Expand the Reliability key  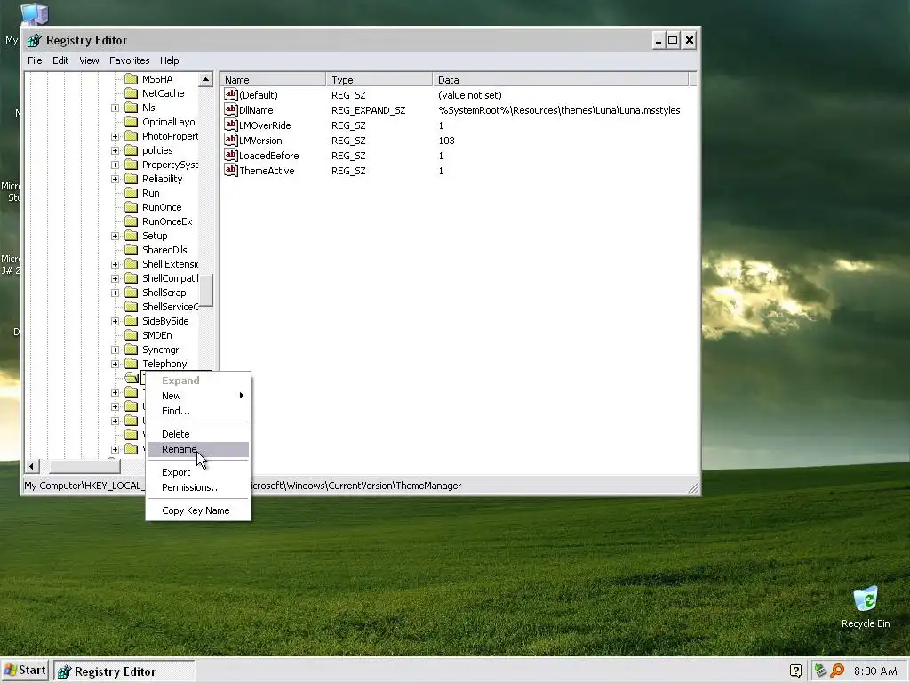click(115, 179)
